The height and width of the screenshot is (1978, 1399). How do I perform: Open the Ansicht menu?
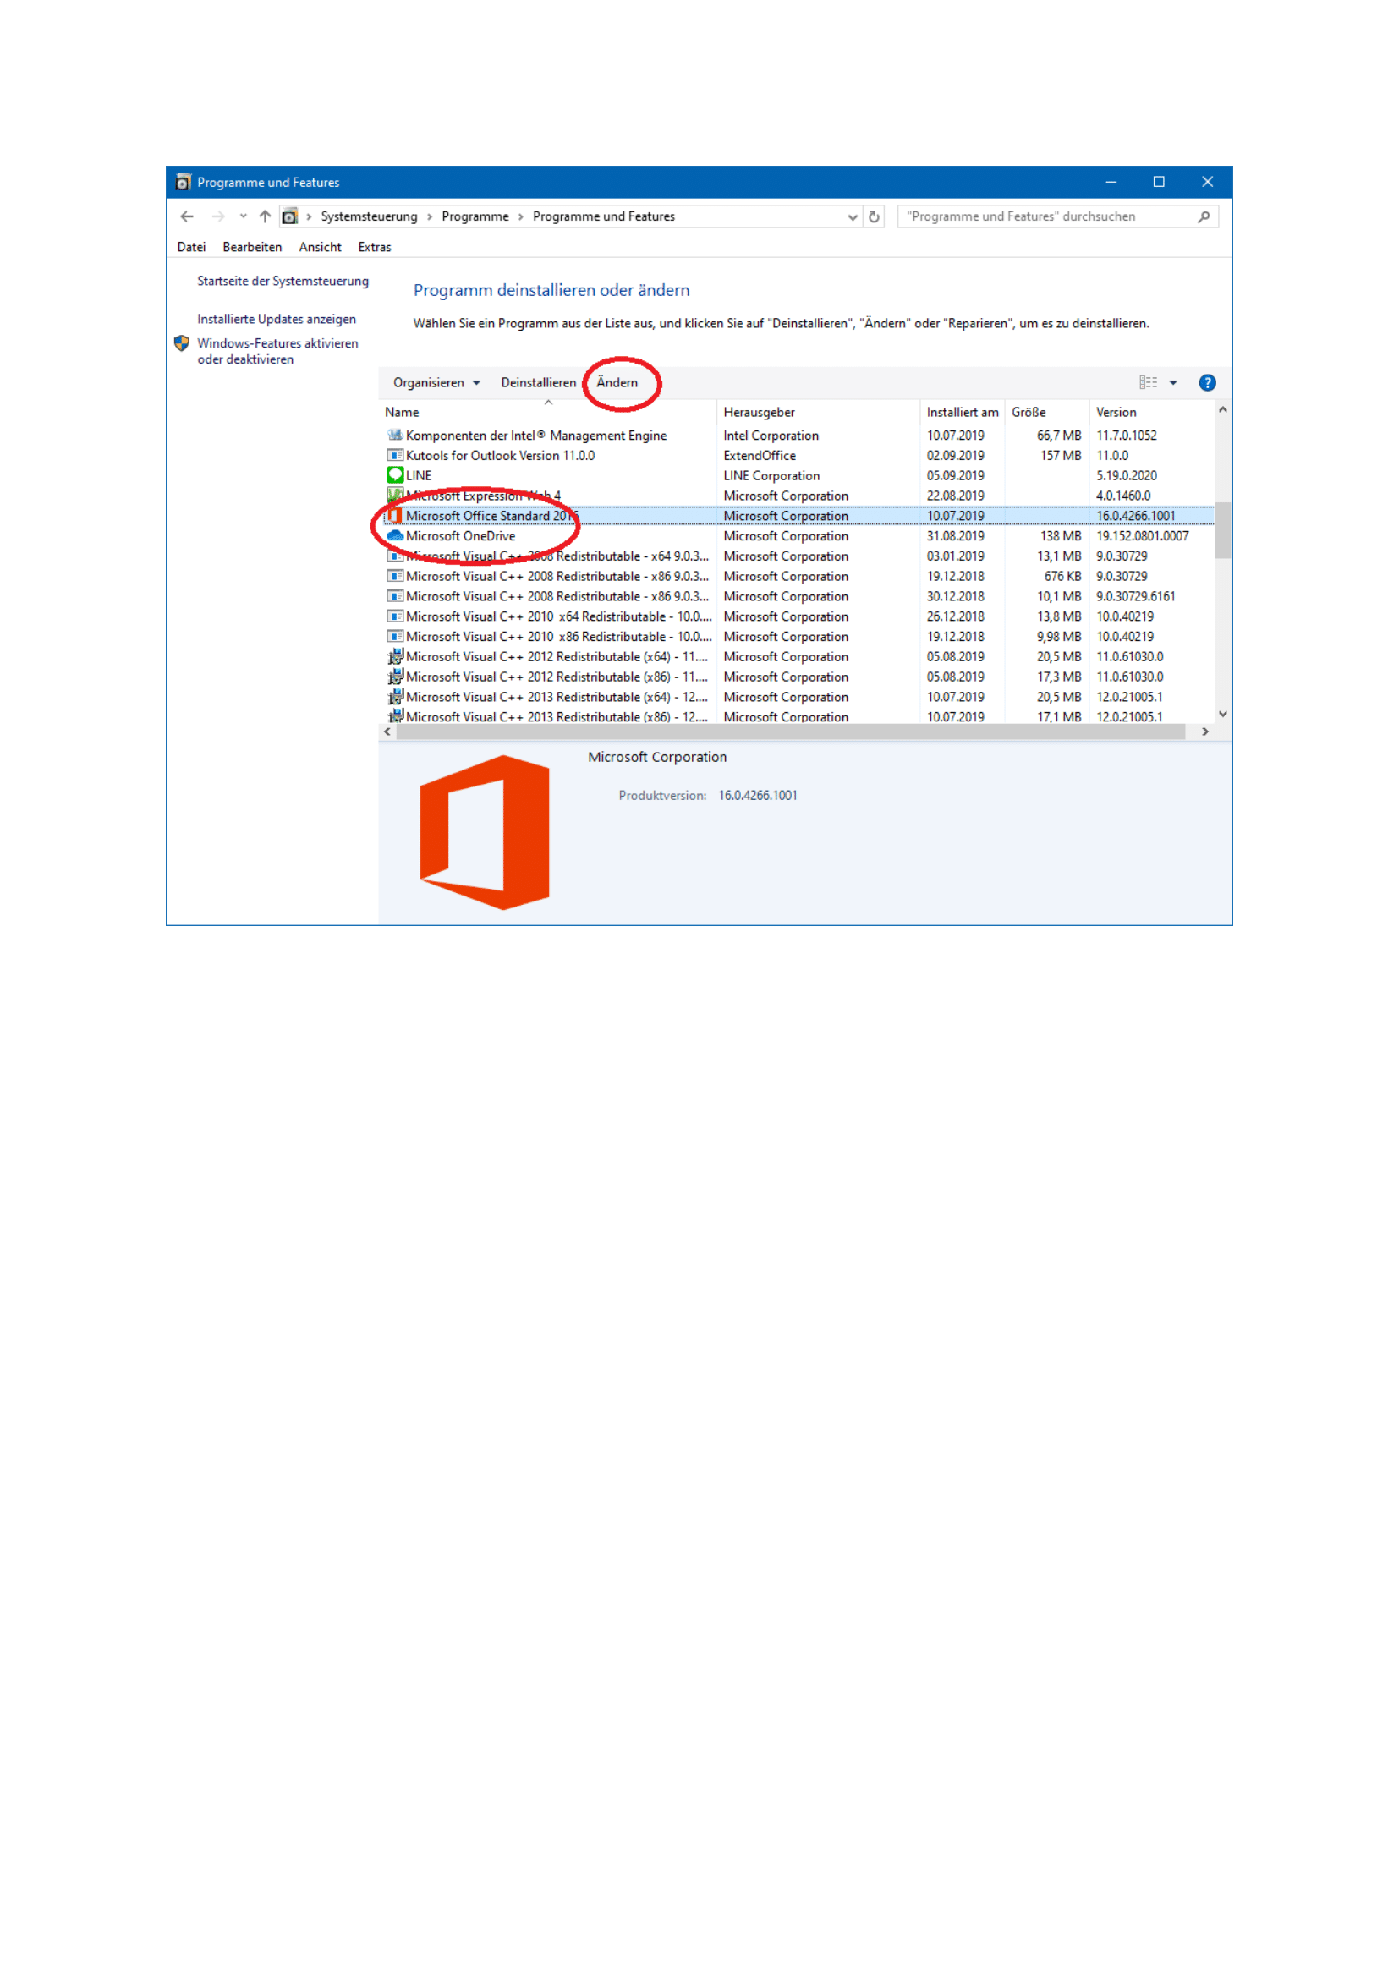click(321, 247)
